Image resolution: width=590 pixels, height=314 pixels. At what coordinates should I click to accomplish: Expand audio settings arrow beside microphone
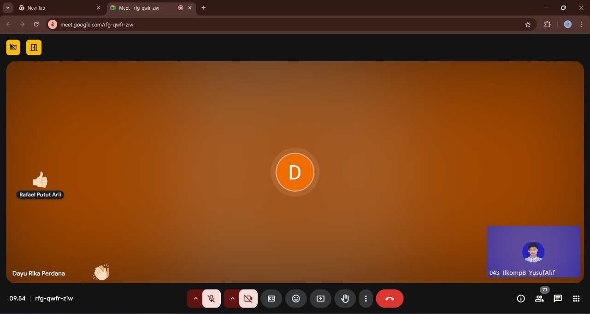point(195,299)
